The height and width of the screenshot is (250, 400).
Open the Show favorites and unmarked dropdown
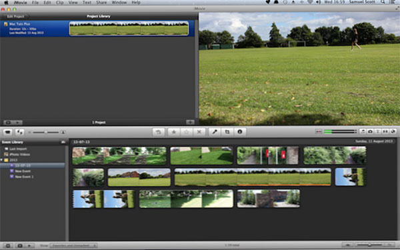click(73, 245)
